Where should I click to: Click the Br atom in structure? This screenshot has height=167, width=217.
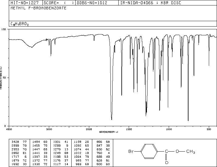[x=131, y=151]
